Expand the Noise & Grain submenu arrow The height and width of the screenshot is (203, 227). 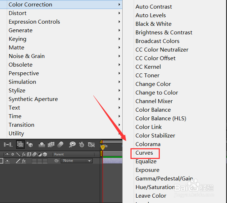point(119,56)
